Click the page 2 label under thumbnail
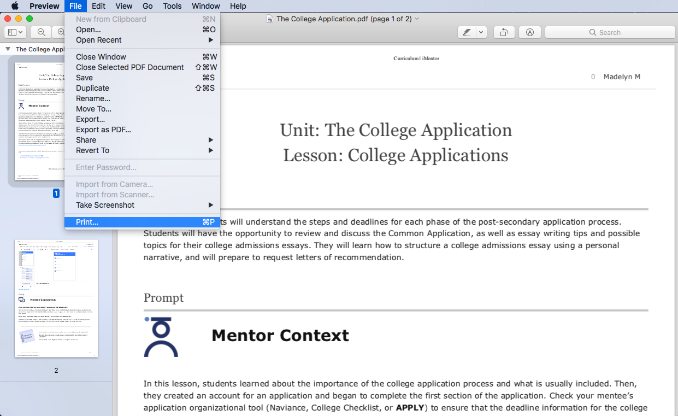This screenshot has height=416, width=678. [56, 371]
